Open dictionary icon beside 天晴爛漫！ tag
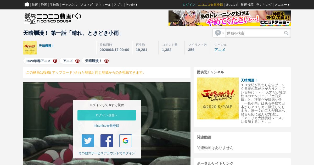The width and height of the screenshot is (314, 165). (x=106, y=61)
